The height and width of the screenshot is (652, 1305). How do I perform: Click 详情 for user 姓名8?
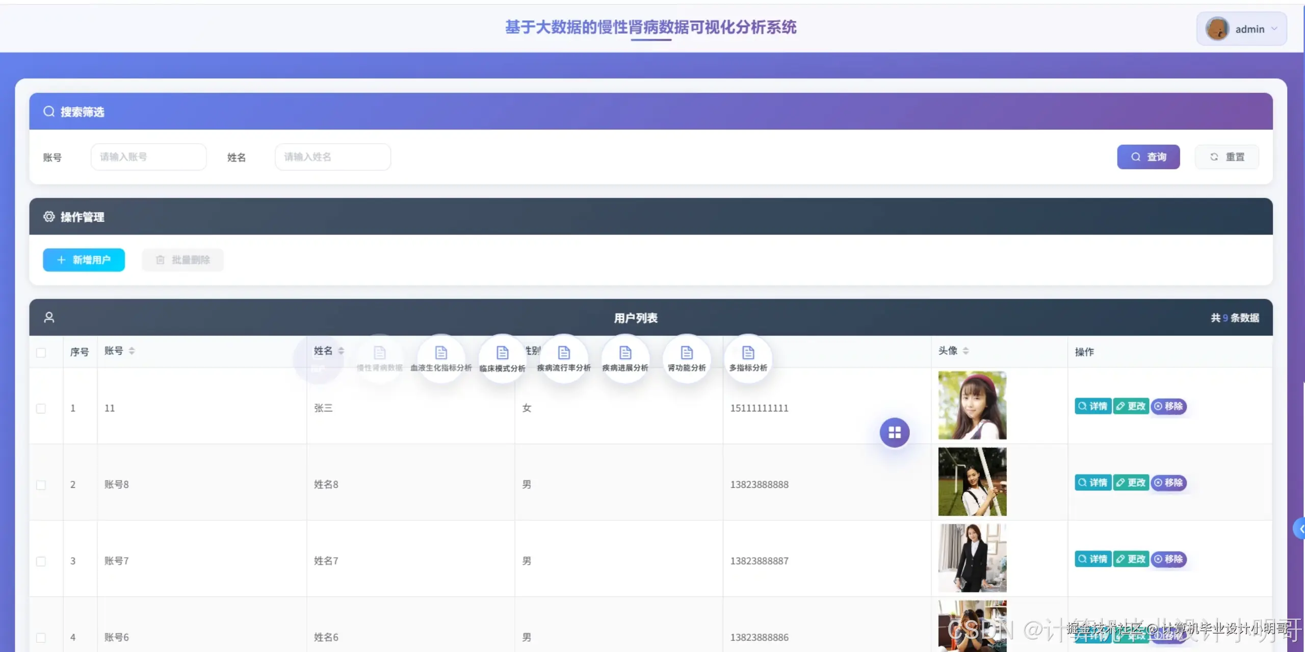pyautogui.click(x=1092, y=483)
